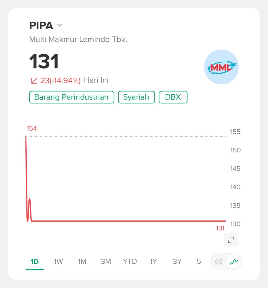Viewport: 268px width, 288px height.
Task: Click the DBX tag
Action: coord(173,97)
